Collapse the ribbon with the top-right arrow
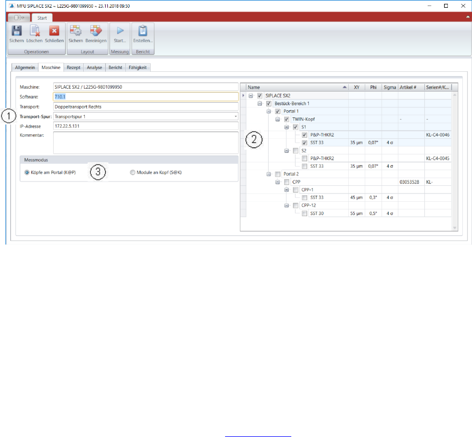 [468, 17]
